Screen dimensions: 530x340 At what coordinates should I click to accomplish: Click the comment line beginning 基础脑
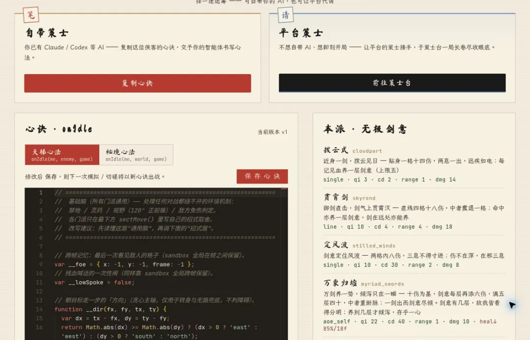click(x=144, y=202)
